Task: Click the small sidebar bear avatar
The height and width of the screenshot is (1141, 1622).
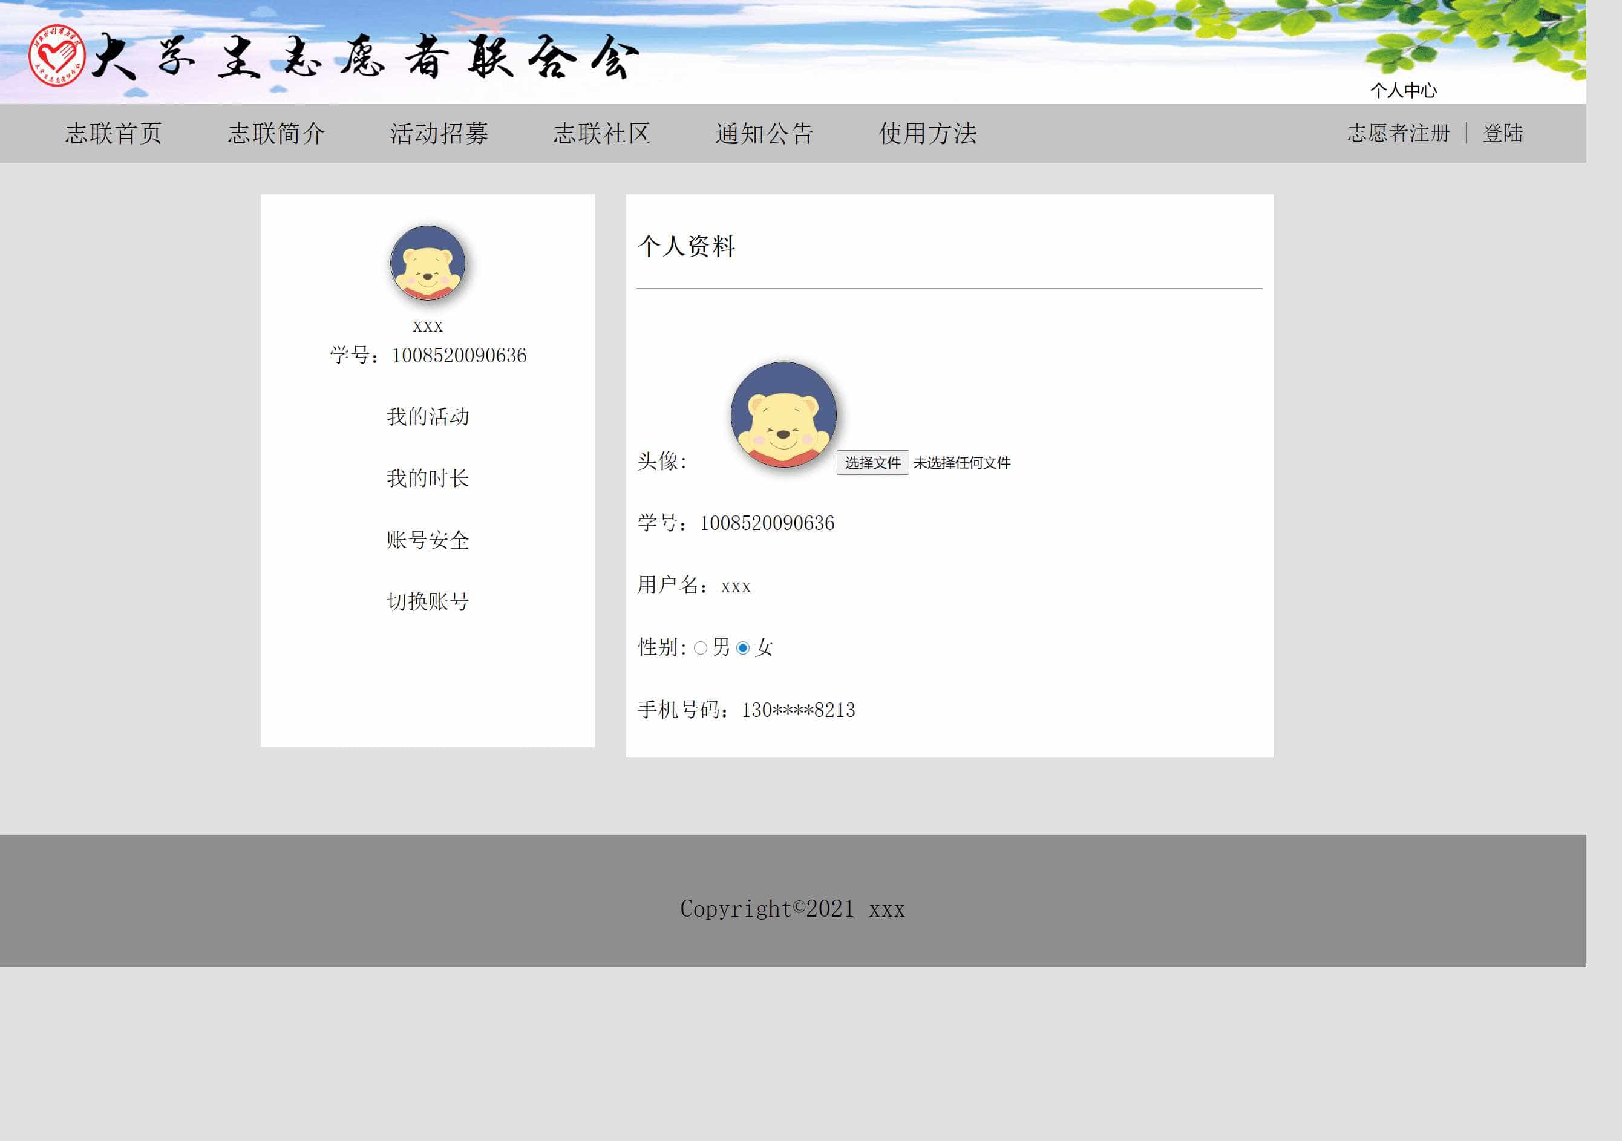Action: (x=427, y=263)
